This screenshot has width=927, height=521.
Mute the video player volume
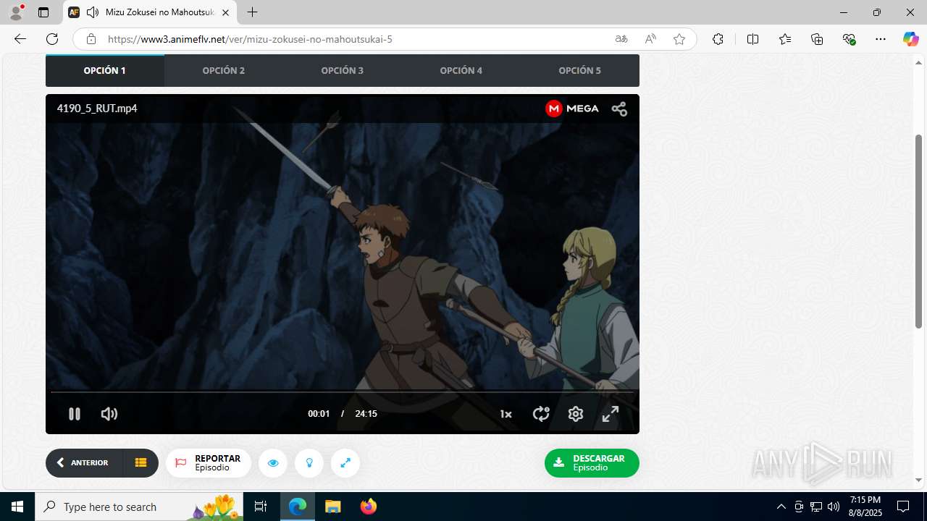click(109, 414)
